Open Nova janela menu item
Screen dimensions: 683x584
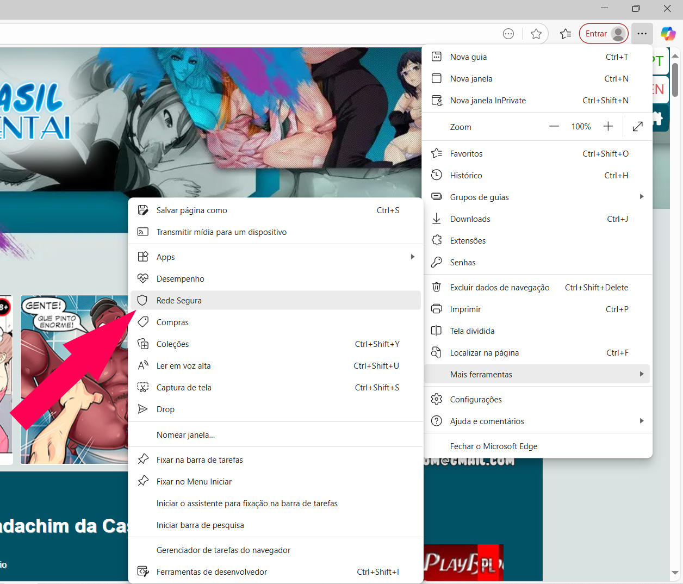tap(537, 79)
